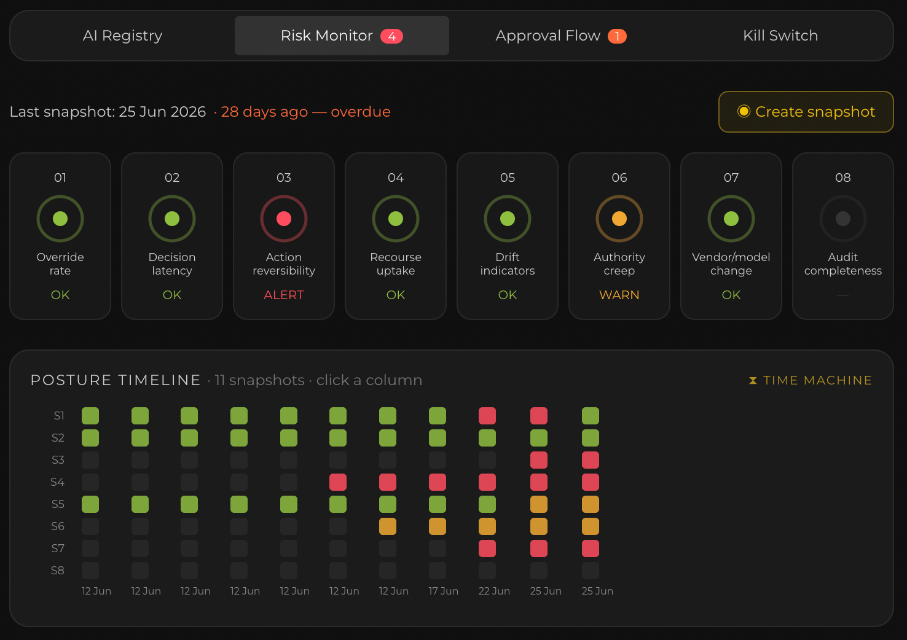
Task: Click the hourglass icon beside Time Machine
Action: pyautogui.click(x=753, y=381)
